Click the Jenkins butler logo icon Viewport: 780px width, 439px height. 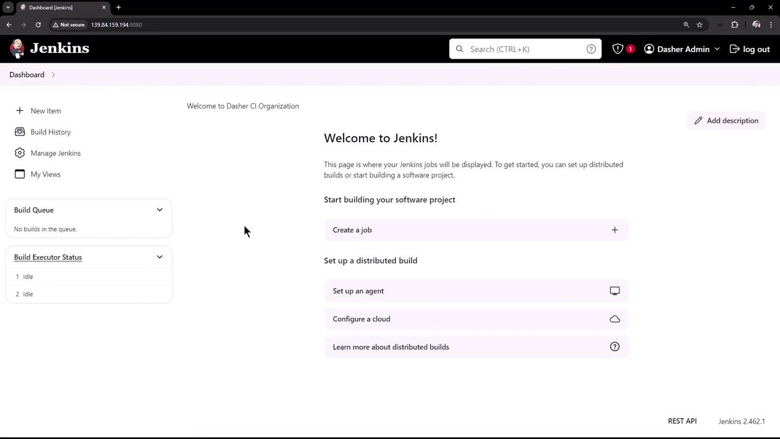coord(17,49)
